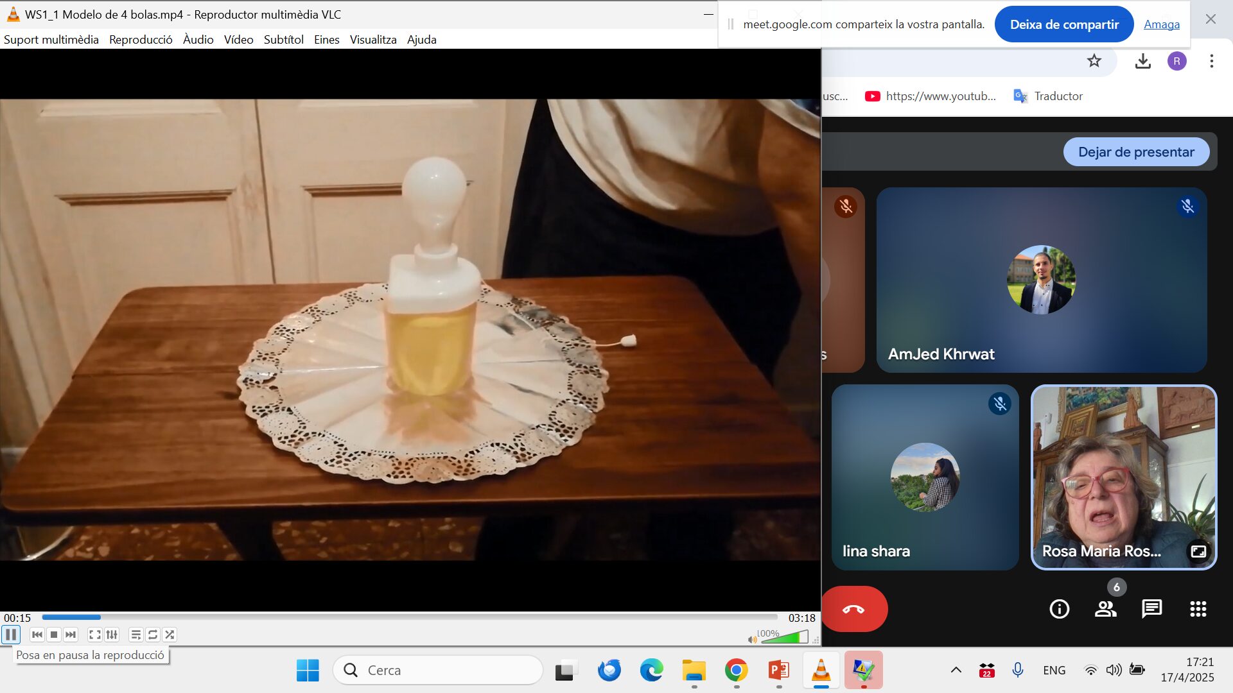This screenshot has width=1233, height=693.
Task: Mute VLC using the speaker icon
Action: click(x=752, y=639)
